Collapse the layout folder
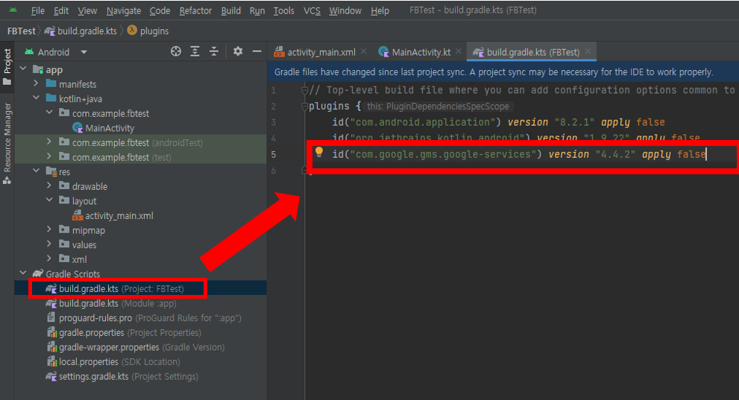 click(49, 200)
